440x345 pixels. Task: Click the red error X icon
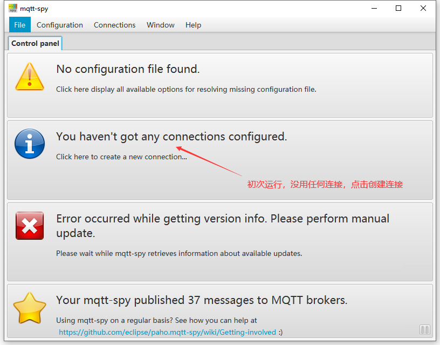[x=30, y=226]
